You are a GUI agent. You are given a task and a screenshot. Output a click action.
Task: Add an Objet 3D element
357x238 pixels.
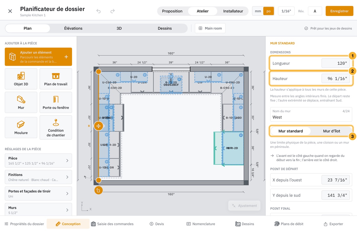[21, 79]
